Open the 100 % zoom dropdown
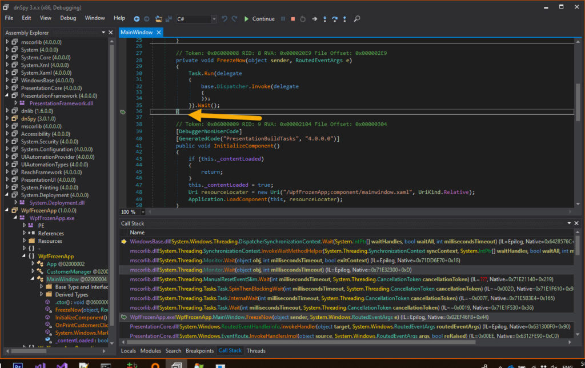Image resolution: width=585 pixels, height=368 pixels. pos(142,211)
